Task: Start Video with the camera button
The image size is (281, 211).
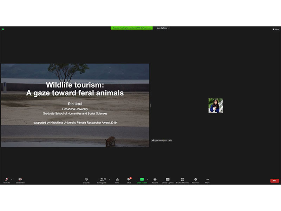Action: (20, 180)
